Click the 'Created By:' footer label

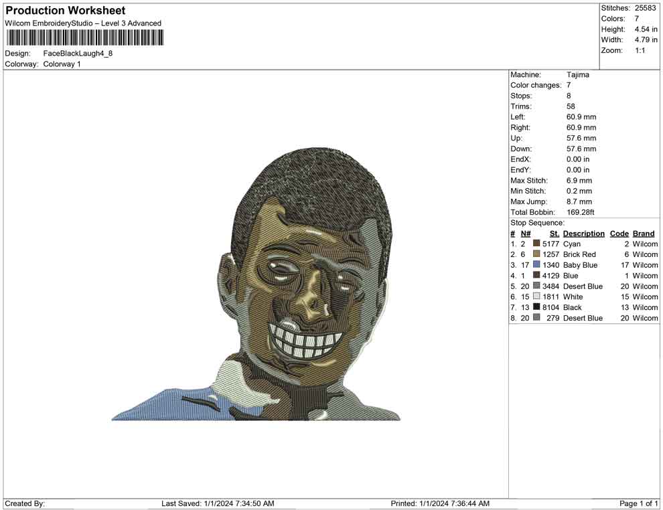25,503
